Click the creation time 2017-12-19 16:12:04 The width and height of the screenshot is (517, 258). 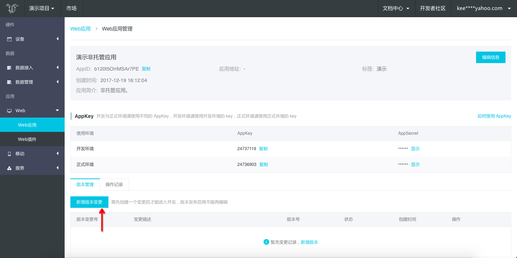(124, 80)
